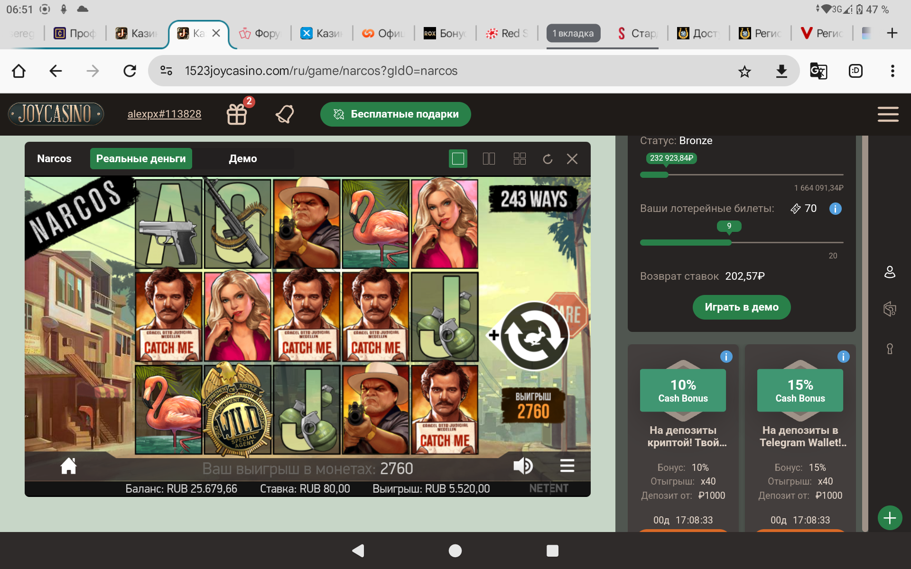Viewport: 911px width, 569px height.
Task: Open the in-game settings menu
Action: pyautogui.click(x=567, y=466)
